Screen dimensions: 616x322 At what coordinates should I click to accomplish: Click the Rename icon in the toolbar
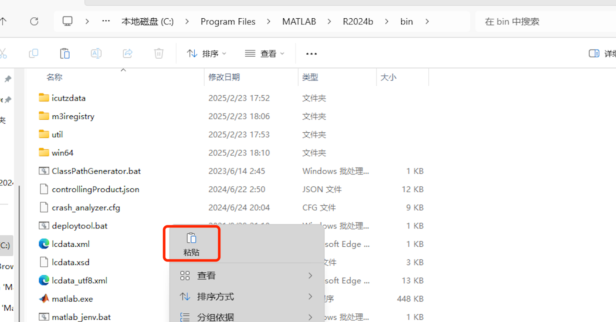pyautogui.click(x=96, y=54)
